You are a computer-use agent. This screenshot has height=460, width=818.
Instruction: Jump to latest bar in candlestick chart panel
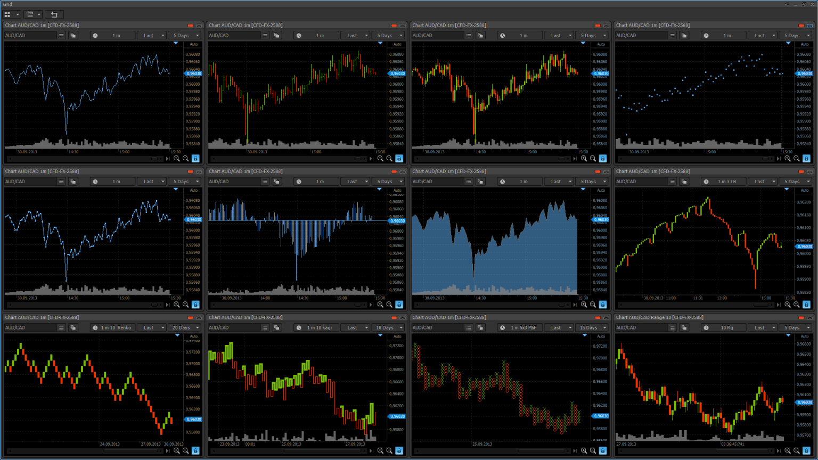pos(575,158)
